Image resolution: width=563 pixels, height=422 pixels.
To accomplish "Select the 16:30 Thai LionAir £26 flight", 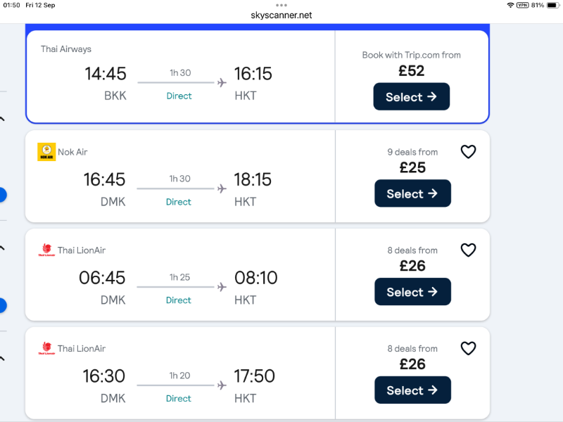I will (x=412, y=390).
